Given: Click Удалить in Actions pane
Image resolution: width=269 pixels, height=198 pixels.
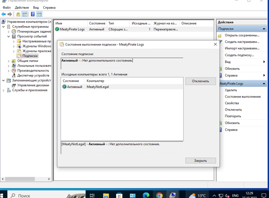Looking at the screenshot, I should [x=231, y=90].
